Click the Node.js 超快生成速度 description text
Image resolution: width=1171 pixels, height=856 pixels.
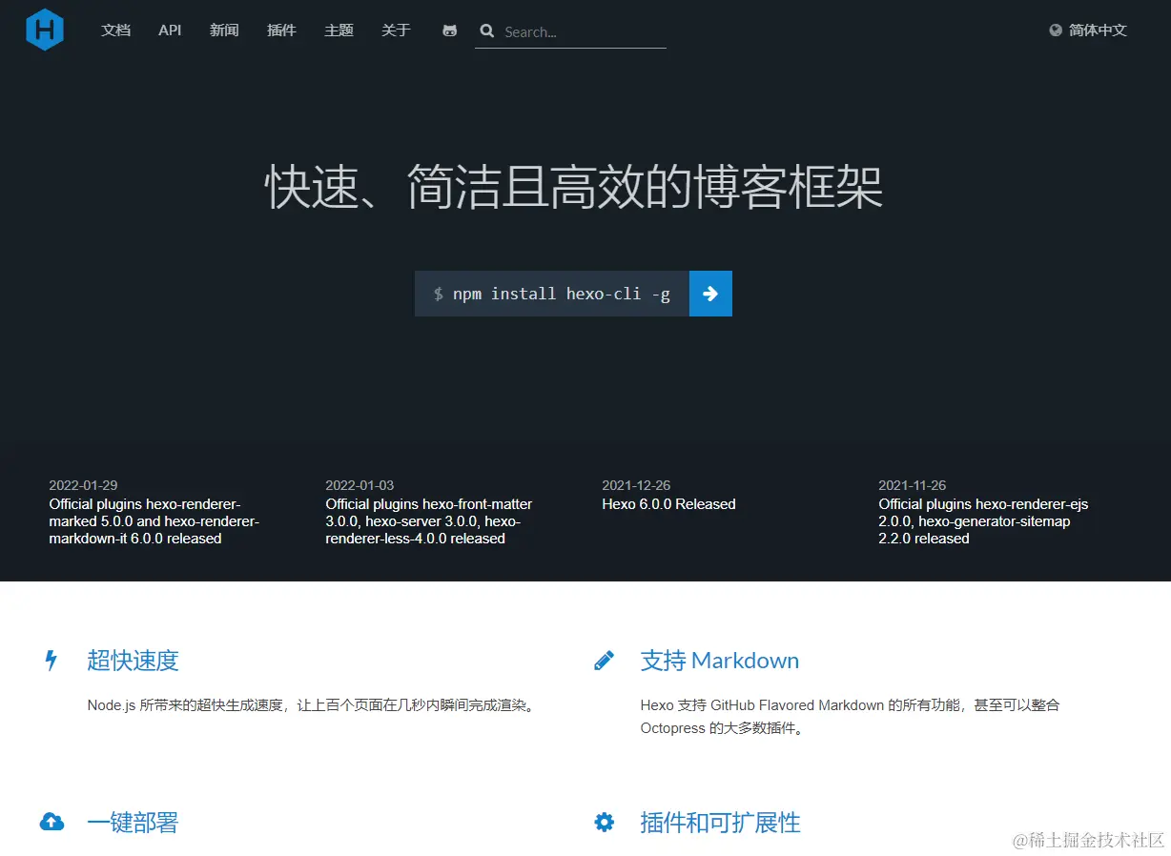313,705
